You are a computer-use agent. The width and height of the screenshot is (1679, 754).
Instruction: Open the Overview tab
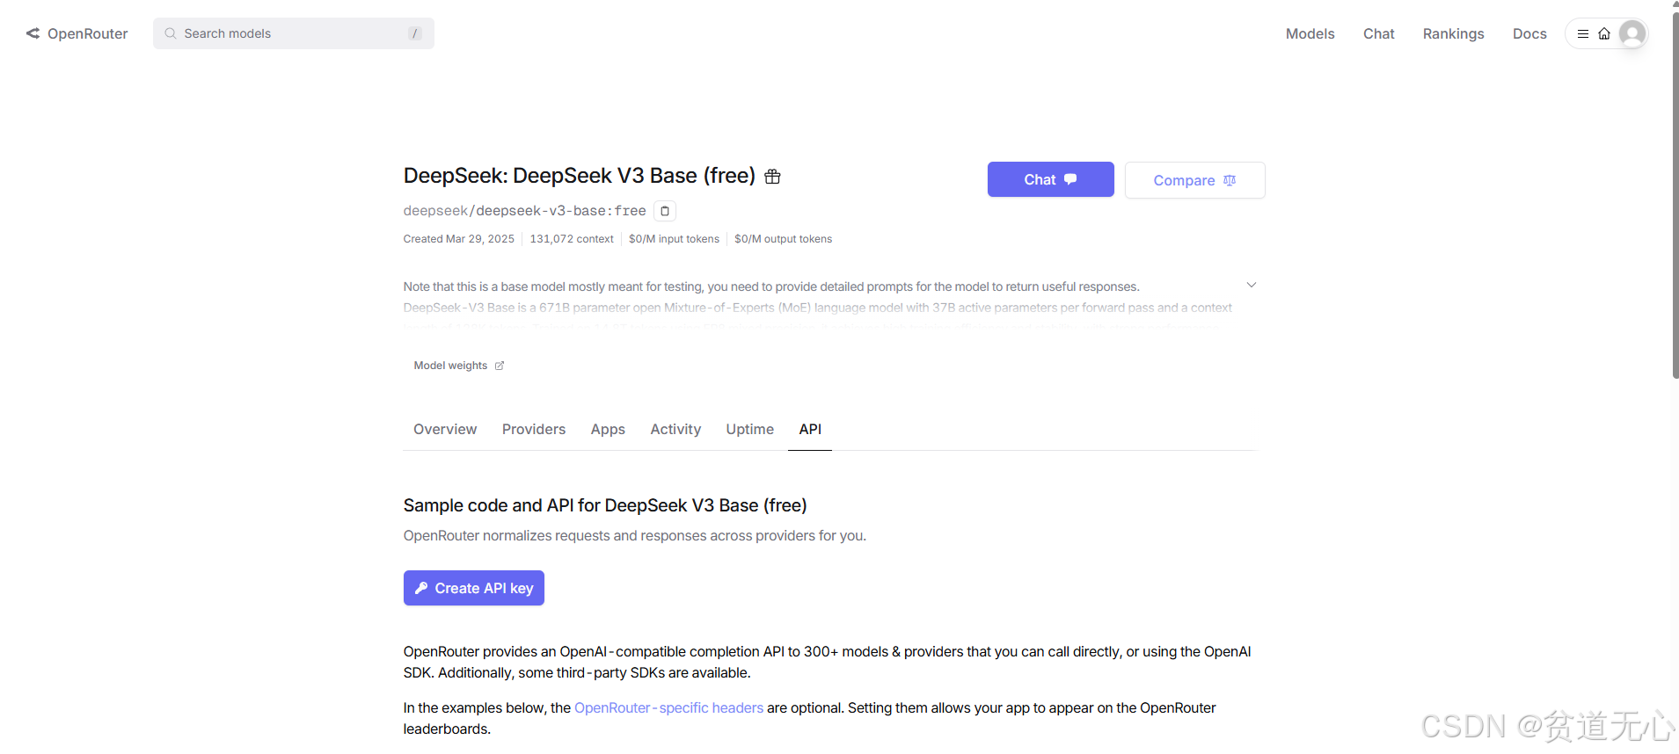445,429
